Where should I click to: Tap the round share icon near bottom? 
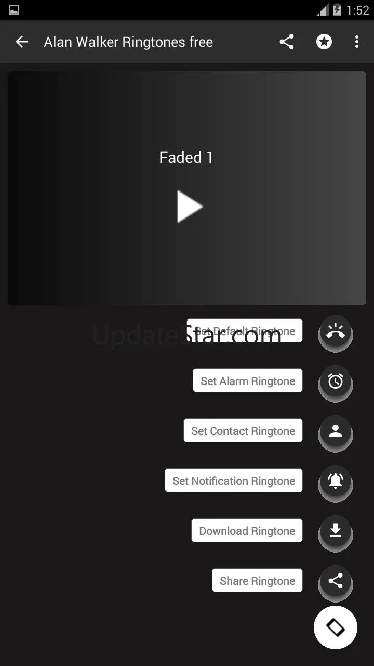pyautogui.click(x=336, y=581)
